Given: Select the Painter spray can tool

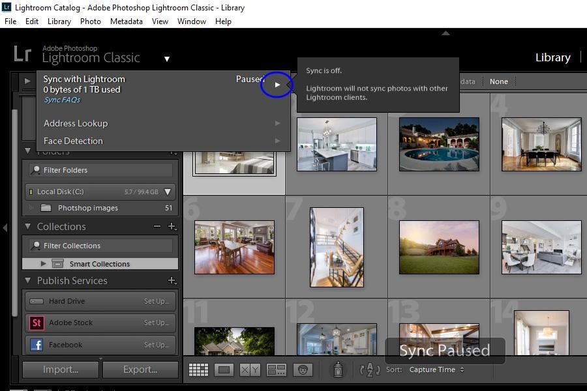Looking at the screenshot, I should (338, 369).
